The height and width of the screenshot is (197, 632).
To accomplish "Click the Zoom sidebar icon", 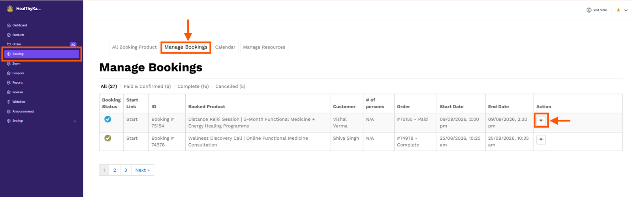I will 9,64.
